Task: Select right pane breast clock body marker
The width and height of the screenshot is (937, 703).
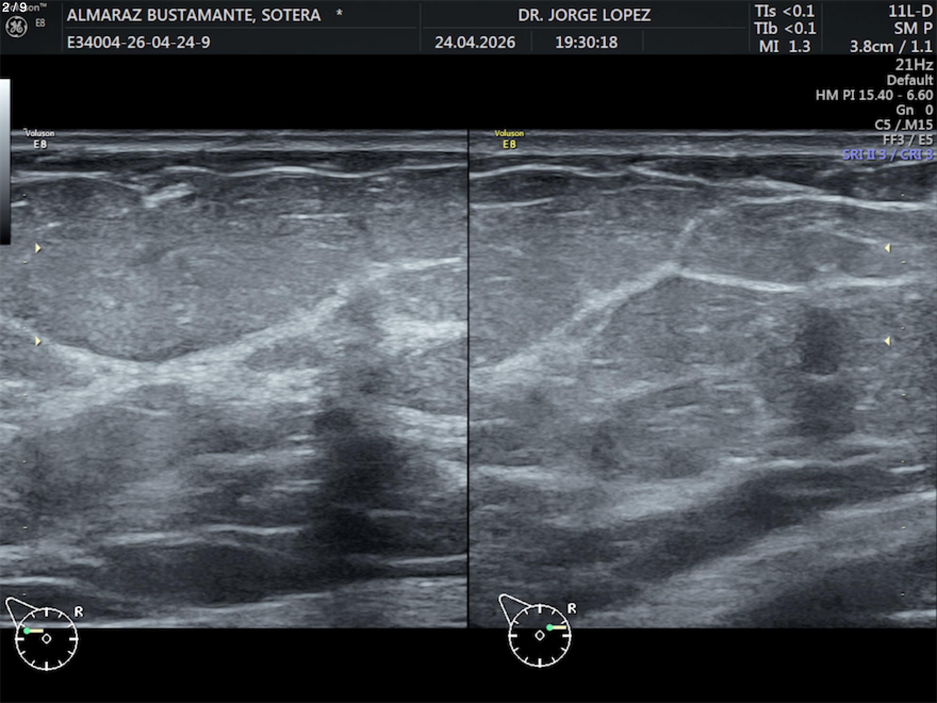Action: point(538,631)
